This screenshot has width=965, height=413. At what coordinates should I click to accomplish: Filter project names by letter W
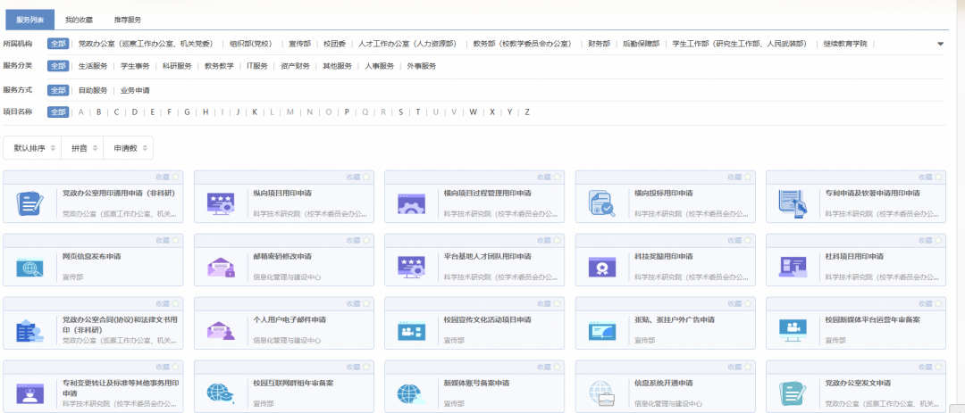(474, 112)
